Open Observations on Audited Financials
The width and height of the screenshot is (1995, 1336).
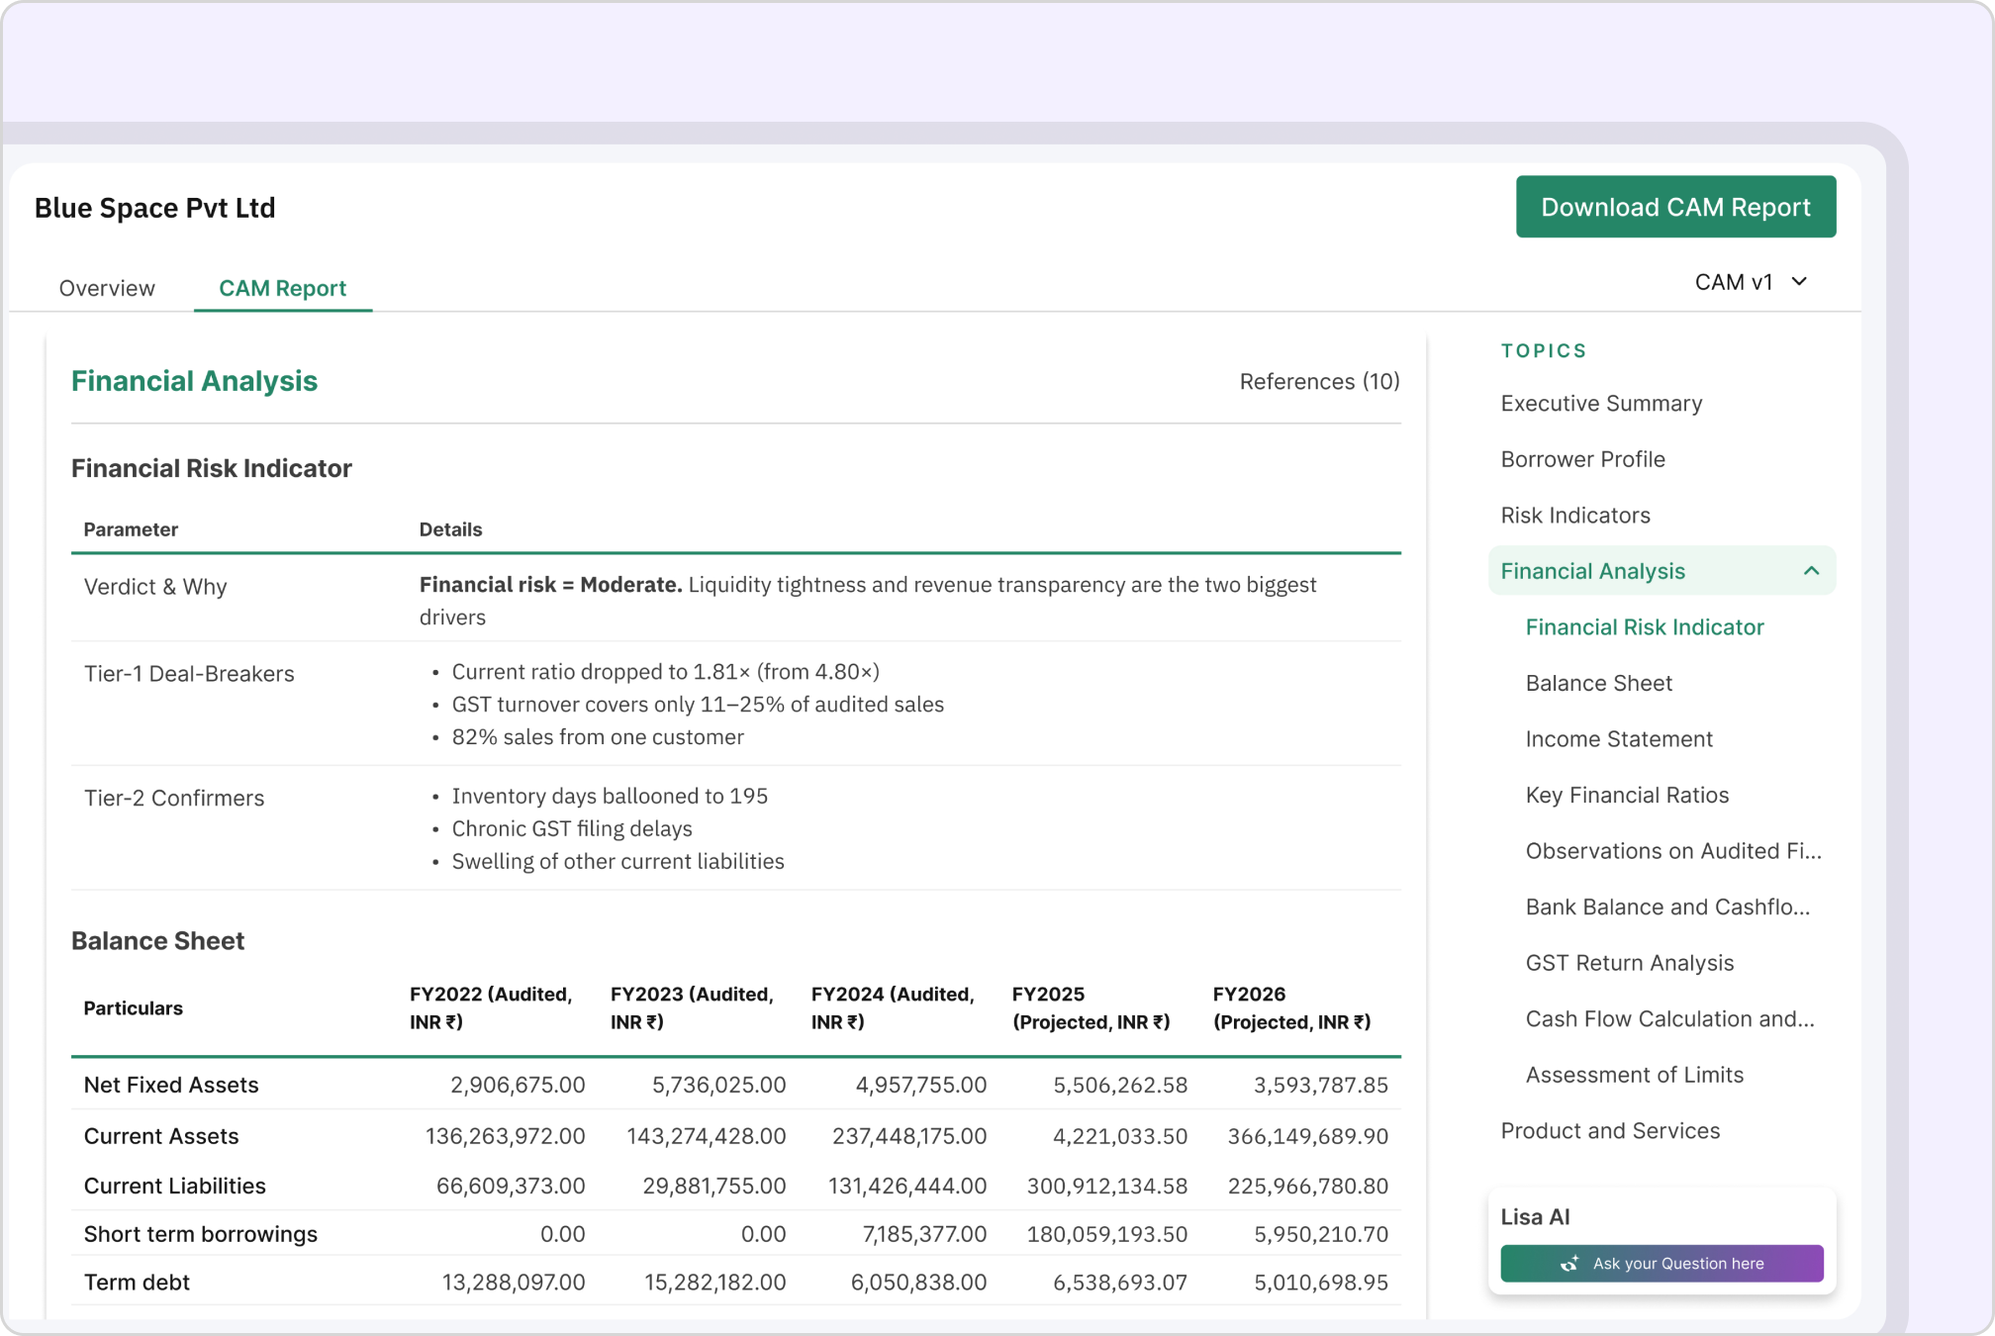[1673, 850]
